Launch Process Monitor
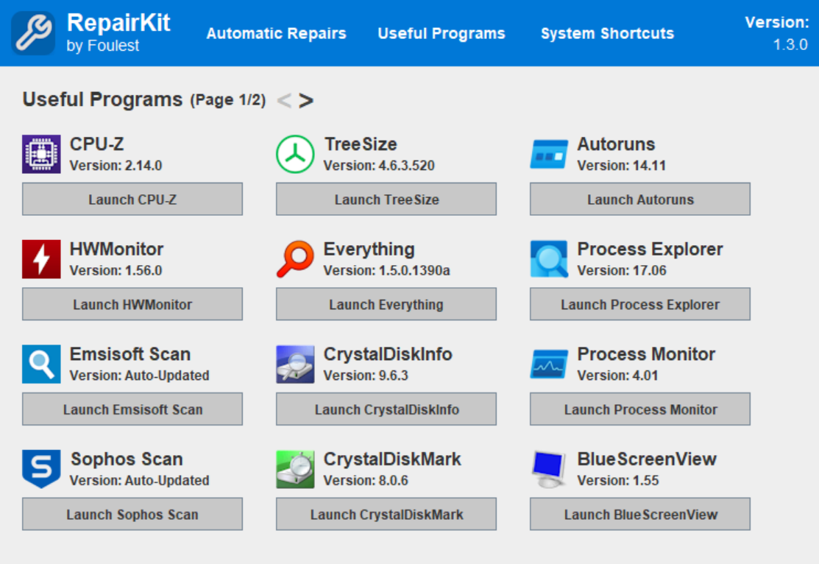The width and height of the screenshot is (819, 564). [x=640, y=409]
